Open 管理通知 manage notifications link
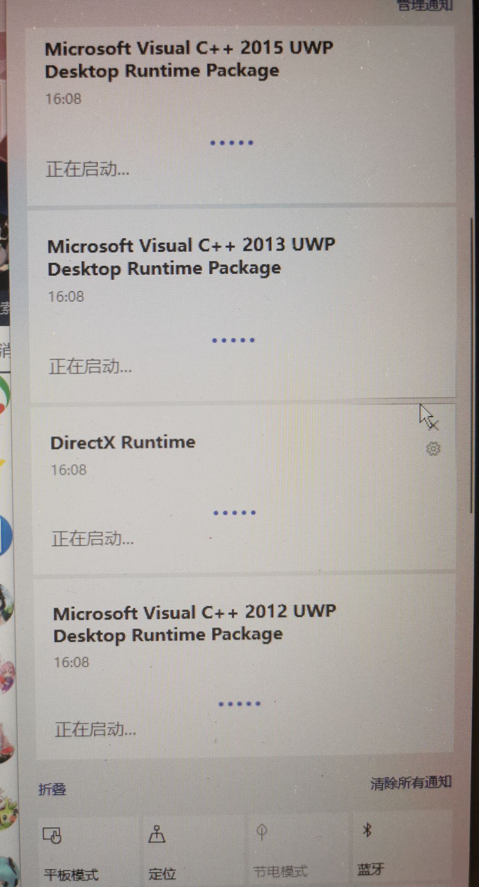 [425, 5]
